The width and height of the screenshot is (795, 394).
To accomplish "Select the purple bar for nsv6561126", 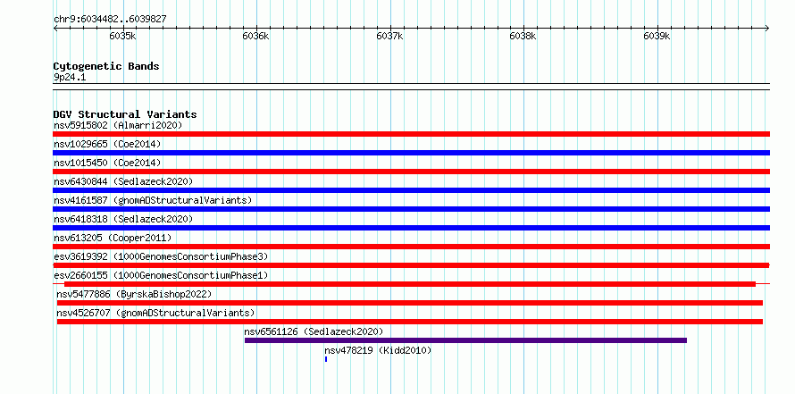I will [465, 340].
